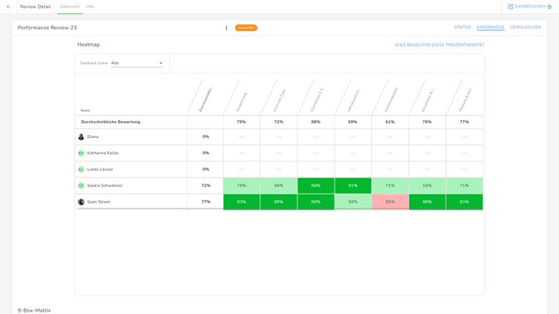The image size is (559, 314).
Task: Switch to the Info tab
Action: click(90, 6)
